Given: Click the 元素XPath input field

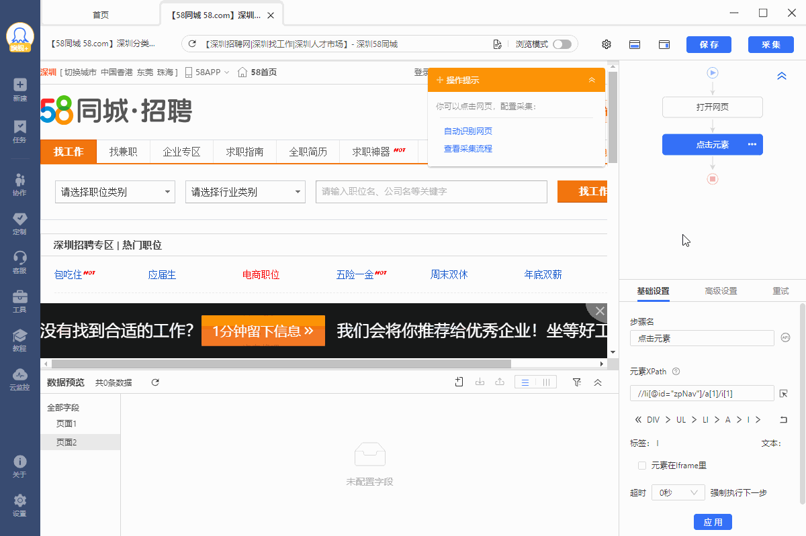Looking at the screenshot, I should coord(702,393).
